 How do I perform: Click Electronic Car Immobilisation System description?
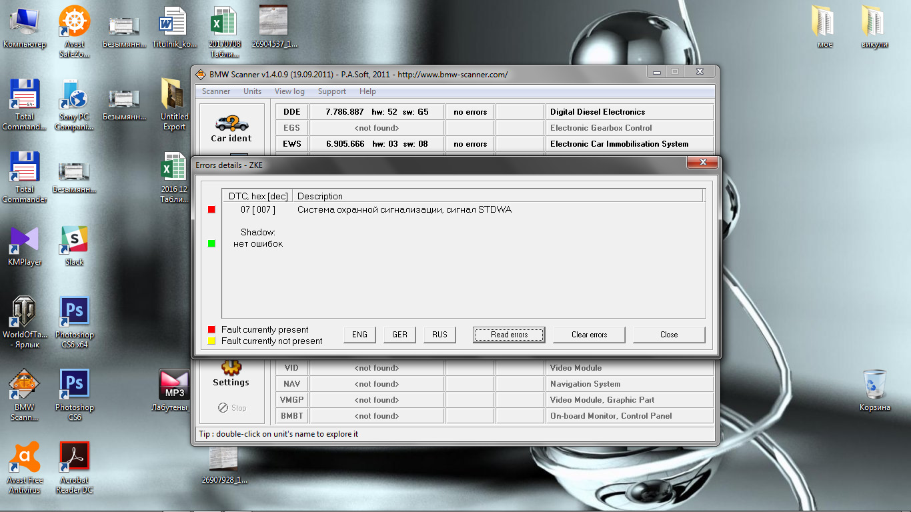click(x=630, y=144)
